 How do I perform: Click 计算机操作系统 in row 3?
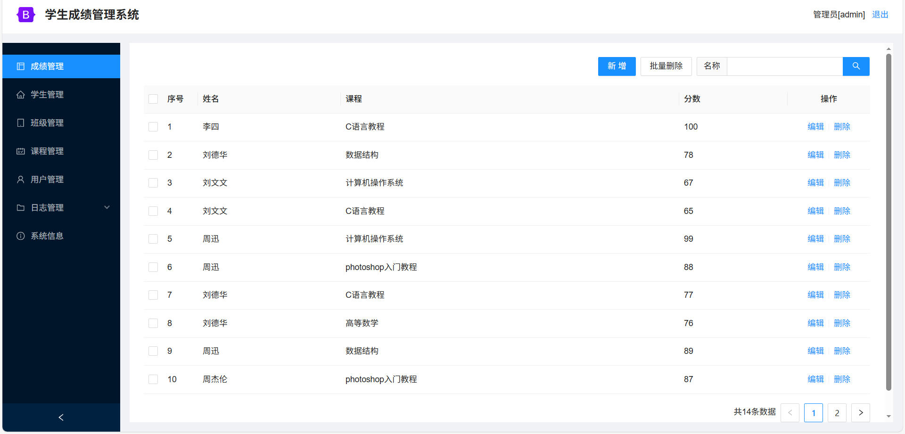click(x=374, y=183)
